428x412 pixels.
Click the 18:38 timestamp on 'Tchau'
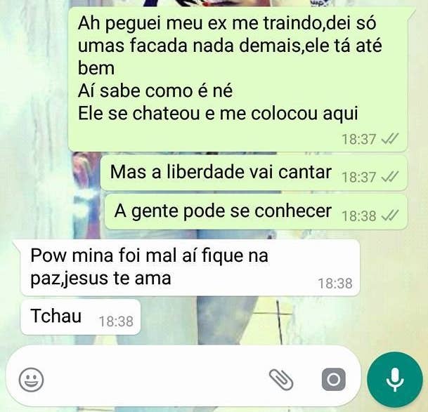point(116,321)
